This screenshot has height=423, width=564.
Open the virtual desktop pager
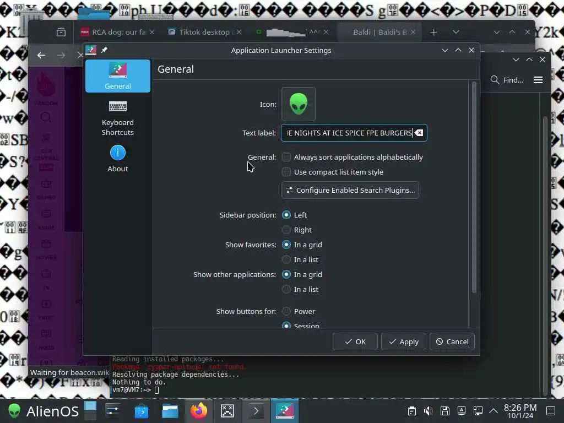[x=90, y=411]
